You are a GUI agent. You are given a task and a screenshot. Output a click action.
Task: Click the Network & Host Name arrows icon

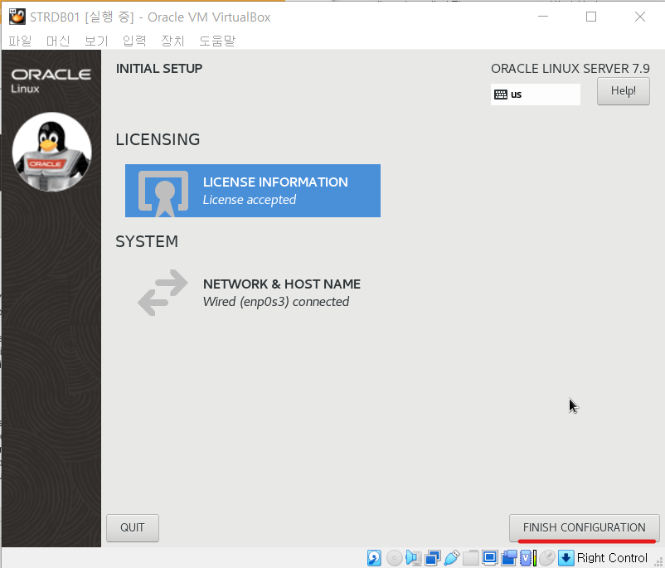[x=163, y=293]
